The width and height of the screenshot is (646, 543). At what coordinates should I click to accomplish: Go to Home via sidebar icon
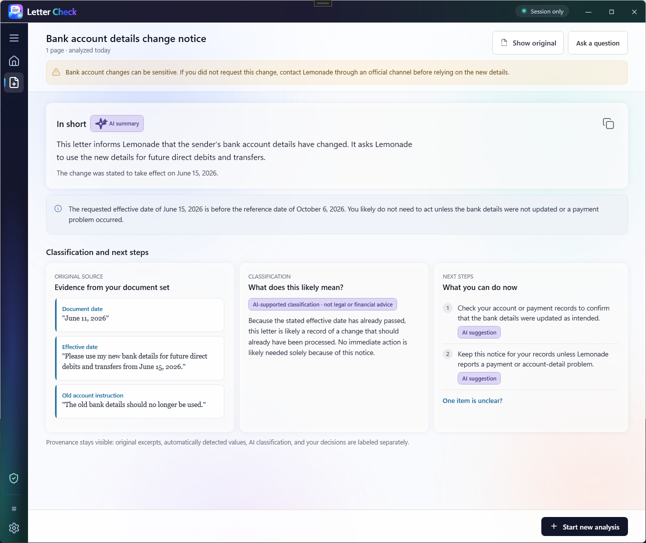pyautogui.click(x=14, y=60)
